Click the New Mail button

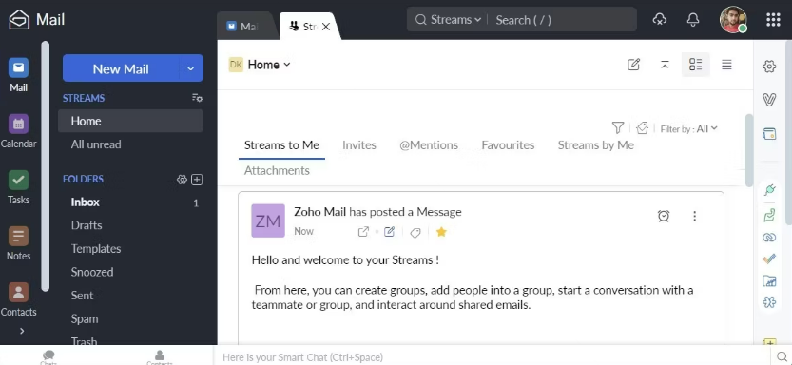pos(121,68)
